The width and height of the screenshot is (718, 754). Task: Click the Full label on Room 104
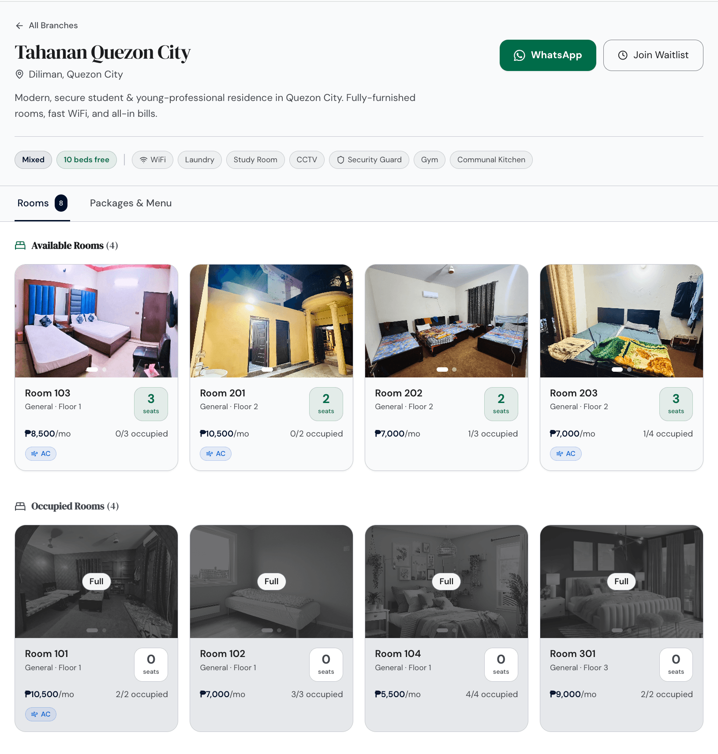point(446,581)
